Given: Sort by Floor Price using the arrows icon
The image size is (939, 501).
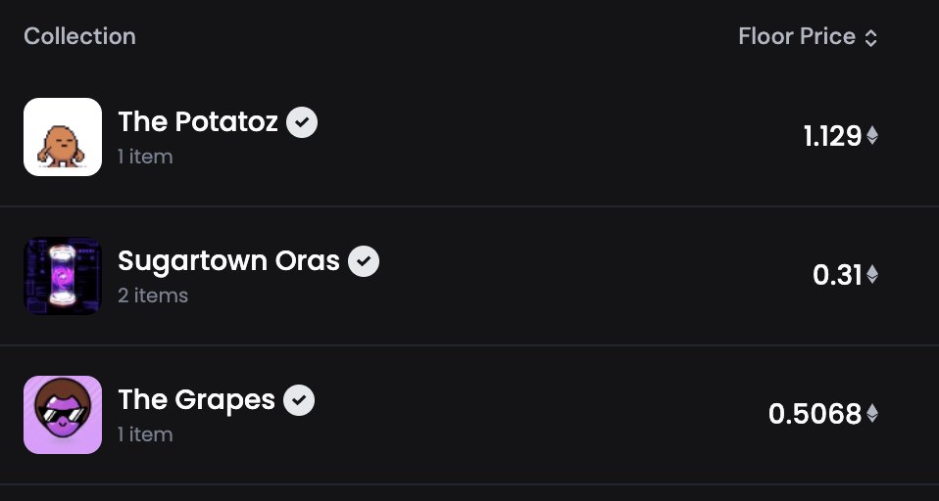Looking at the screenshot, I should (871, 37).
